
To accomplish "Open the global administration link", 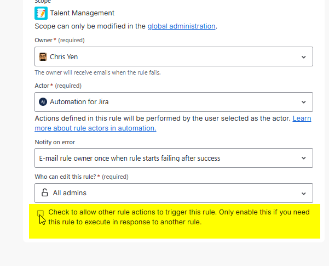I will pyautogui.click(x=181, y=26).
